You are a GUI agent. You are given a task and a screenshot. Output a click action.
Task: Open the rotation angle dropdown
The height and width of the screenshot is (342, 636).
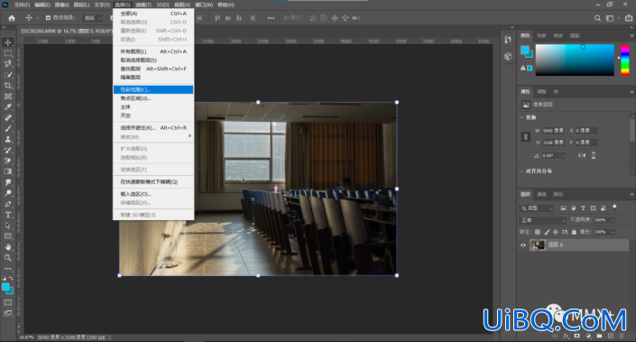[x=563, y=156]
